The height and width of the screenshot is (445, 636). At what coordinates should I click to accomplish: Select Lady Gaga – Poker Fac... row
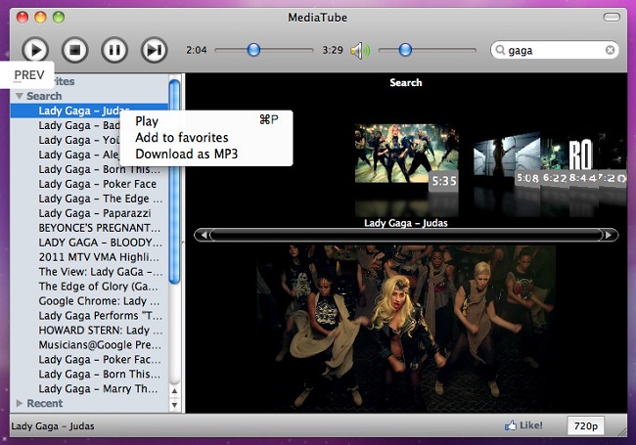89,359
